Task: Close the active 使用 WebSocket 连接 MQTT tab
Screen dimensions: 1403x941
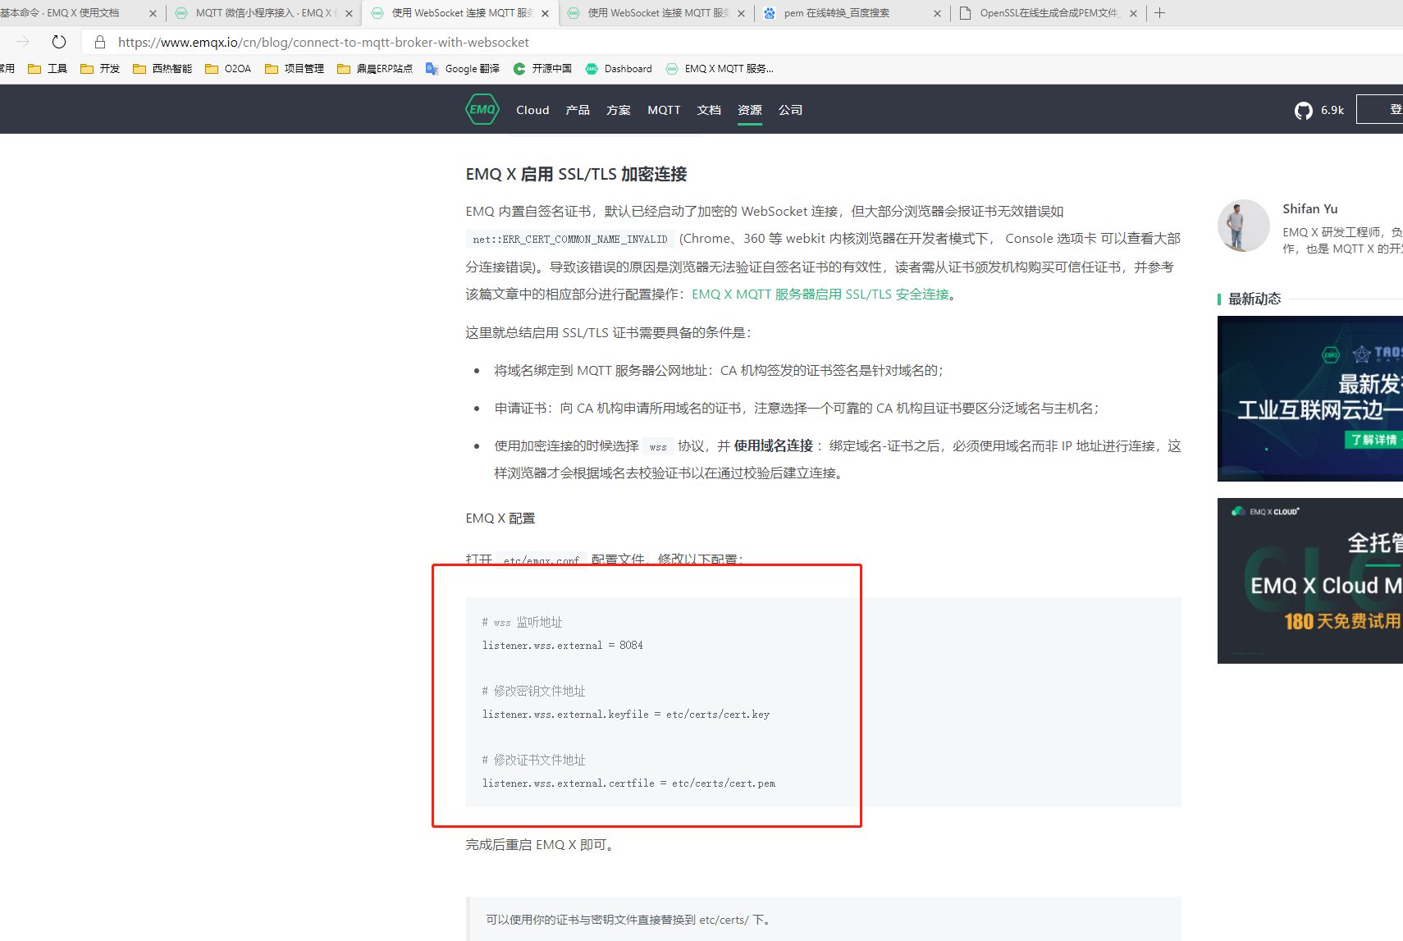Action: 545,13
